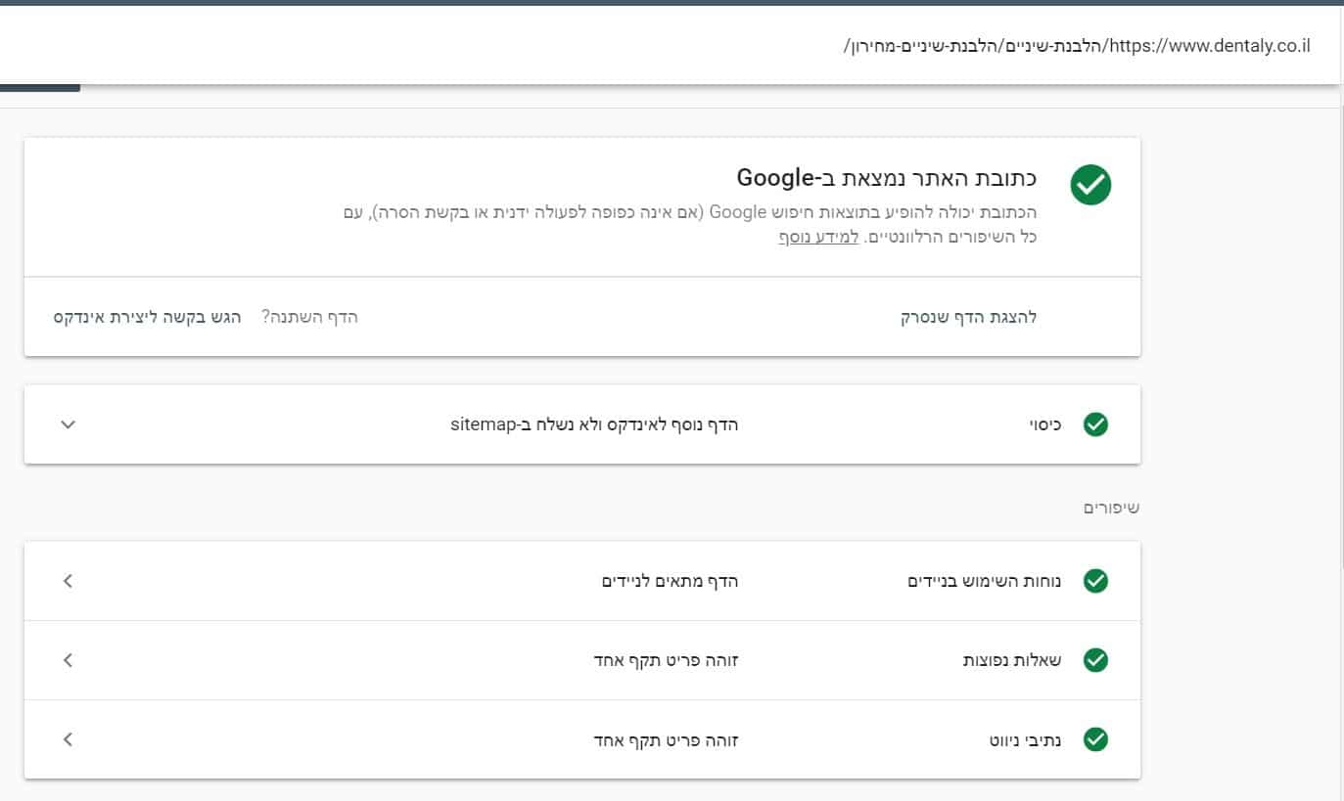
Task: Click green checkmark next to כיסוי
Action: [x=1095, y=424]
